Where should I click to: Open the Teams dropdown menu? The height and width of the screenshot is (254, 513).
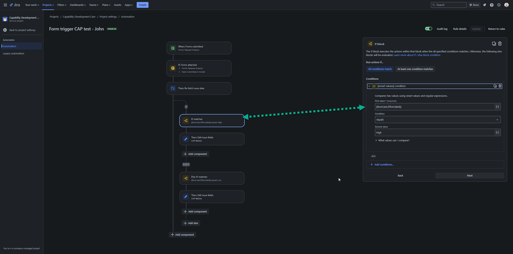click(94, 5)
